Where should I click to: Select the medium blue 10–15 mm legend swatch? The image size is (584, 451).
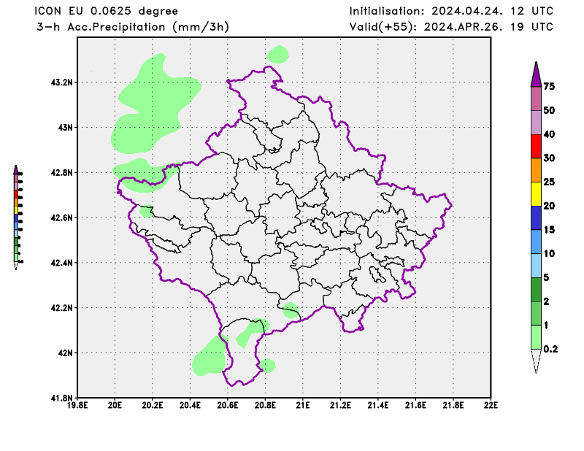[536, 242]
